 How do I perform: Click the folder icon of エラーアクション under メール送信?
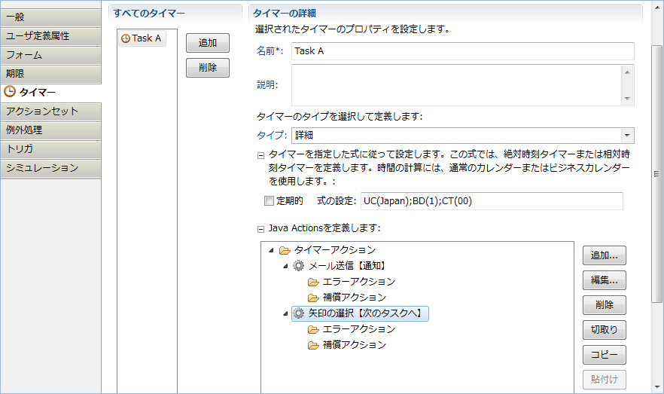[x=313, y=283]
